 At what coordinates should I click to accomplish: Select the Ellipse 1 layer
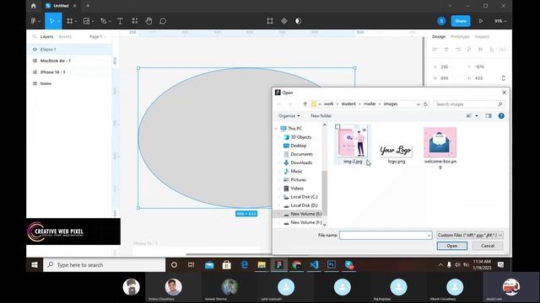coord(69,50)
